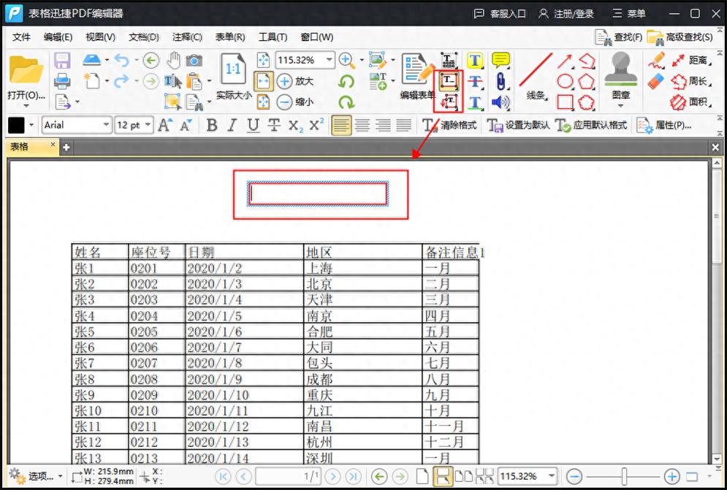Expand the 115.32% zoom dropdown in toolbar
Viewport: 727px width, 490px height.
click(329, 61)
